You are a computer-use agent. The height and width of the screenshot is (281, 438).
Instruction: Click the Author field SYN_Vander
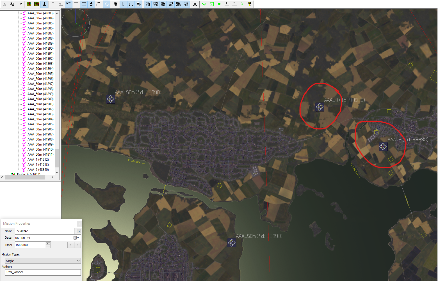[43, 272]
